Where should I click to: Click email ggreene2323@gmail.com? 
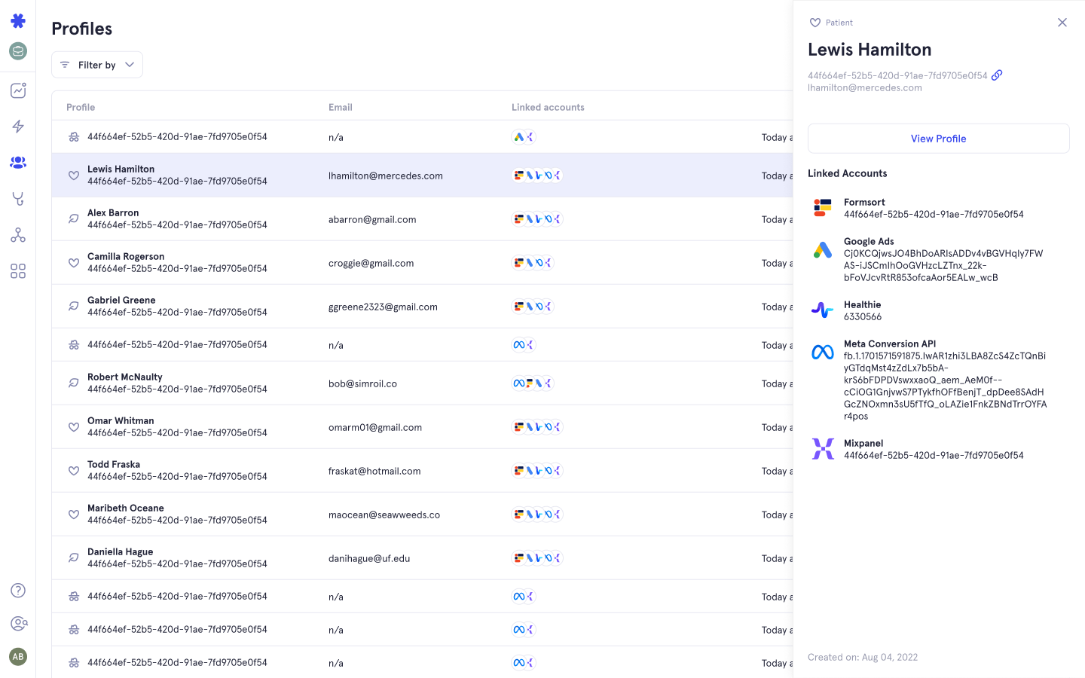(x=383, y=307)
